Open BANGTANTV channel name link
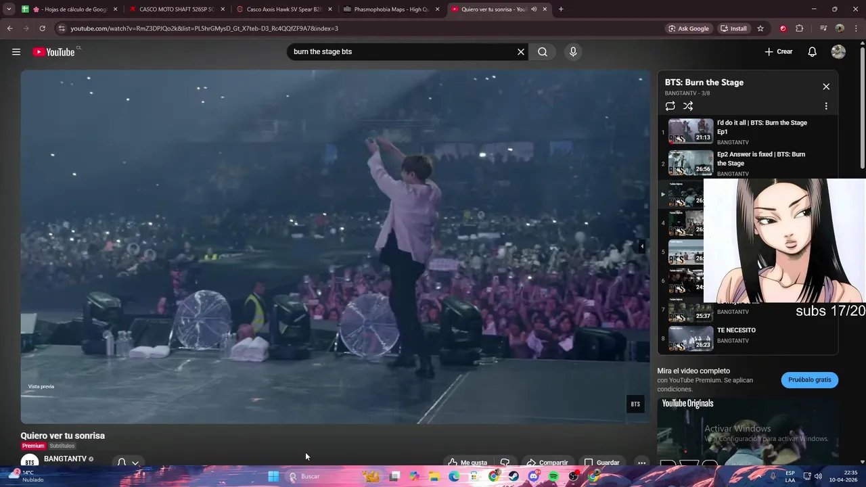Screen dimensions: 866x487 65,459
